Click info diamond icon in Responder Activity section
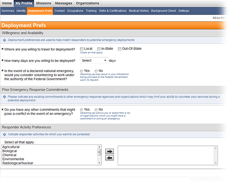 tap(5, 134)
